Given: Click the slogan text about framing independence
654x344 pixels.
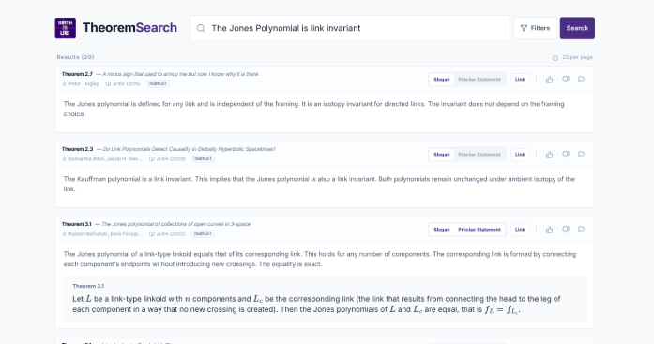Looking at the screenshot, I should pyautogui.click(x=313, y=109).
